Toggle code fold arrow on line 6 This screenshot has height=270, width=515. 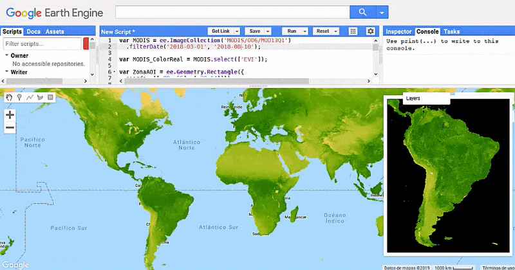(115, 72)
